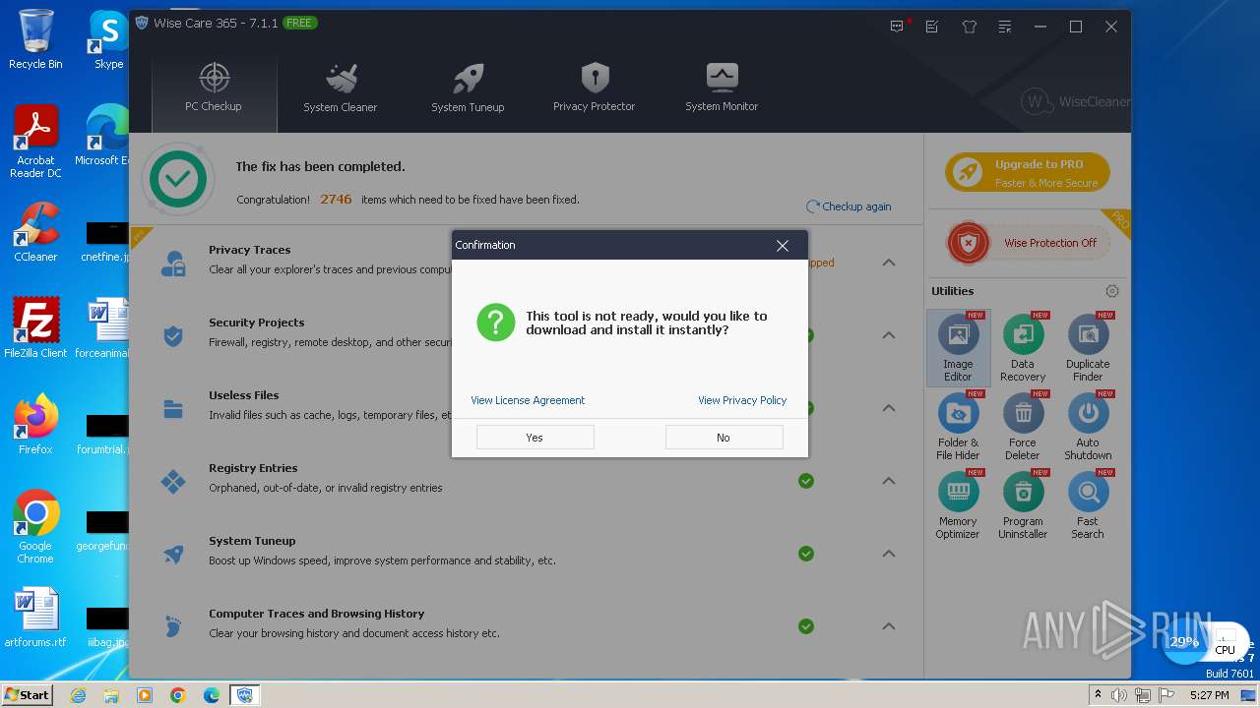Toggle Wise Protection Off switch

pyautogui.click(x=1029, y=243)
